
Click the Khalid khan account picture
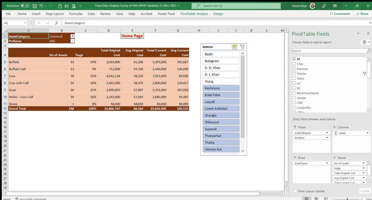312,6
